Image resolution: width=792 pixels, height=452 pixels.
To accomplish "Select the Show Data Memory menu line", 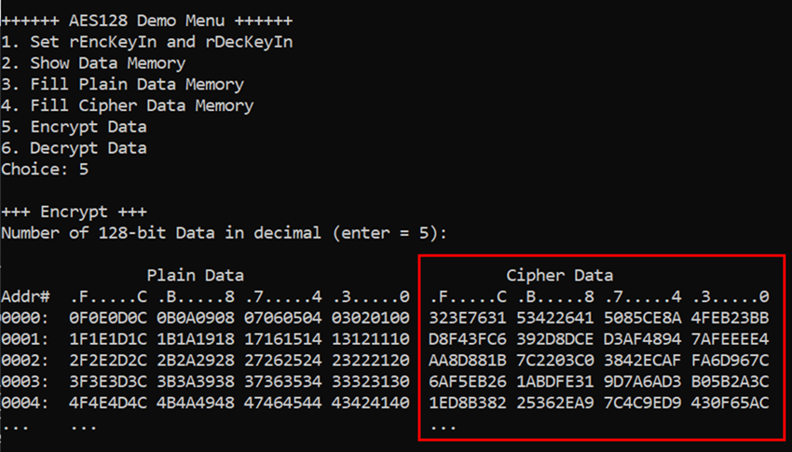I will (93, 63).
